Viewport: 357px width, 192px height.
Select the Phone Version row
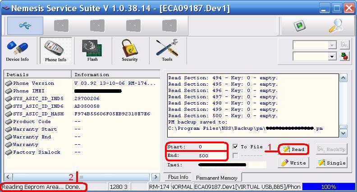pos(82,83)
